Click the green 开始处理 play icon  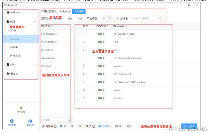[x=21, y=108]
